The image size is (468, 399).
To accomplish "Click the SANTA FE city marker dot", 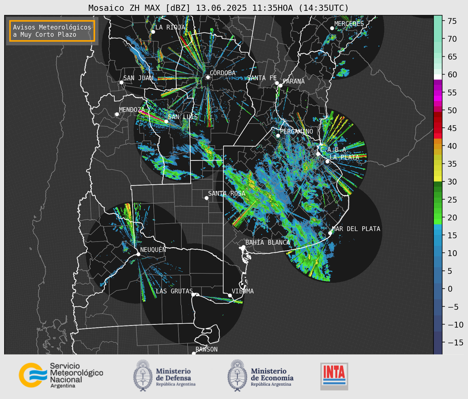I will click(277, 83).
